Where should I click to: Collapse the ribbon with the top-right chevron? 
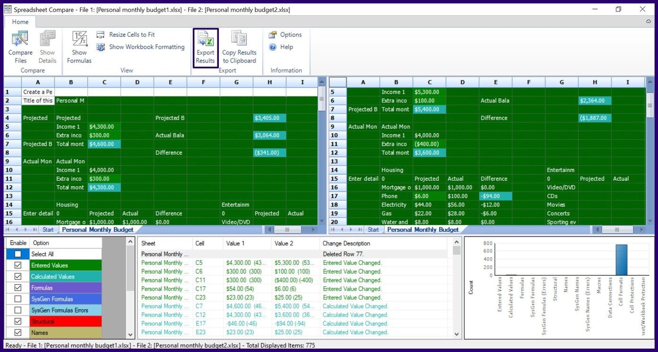click(x=649, y=22)
